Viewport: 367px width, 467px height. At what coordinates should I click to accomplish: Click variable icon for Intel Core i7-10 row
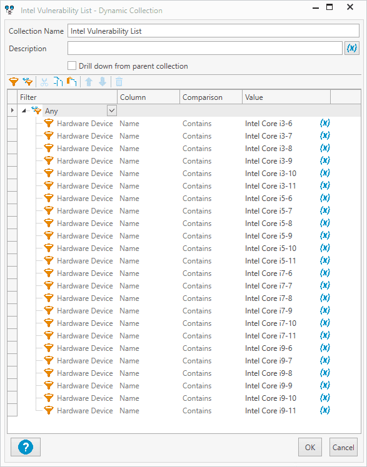[x=324, y=323]
